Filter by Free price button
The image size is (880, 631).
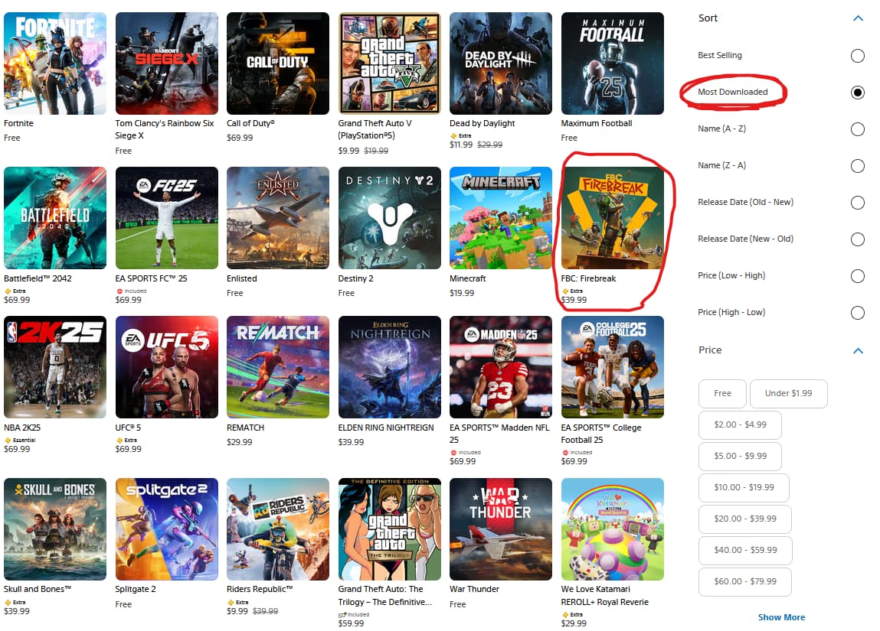pyautogui.click(x=722, y=393)
